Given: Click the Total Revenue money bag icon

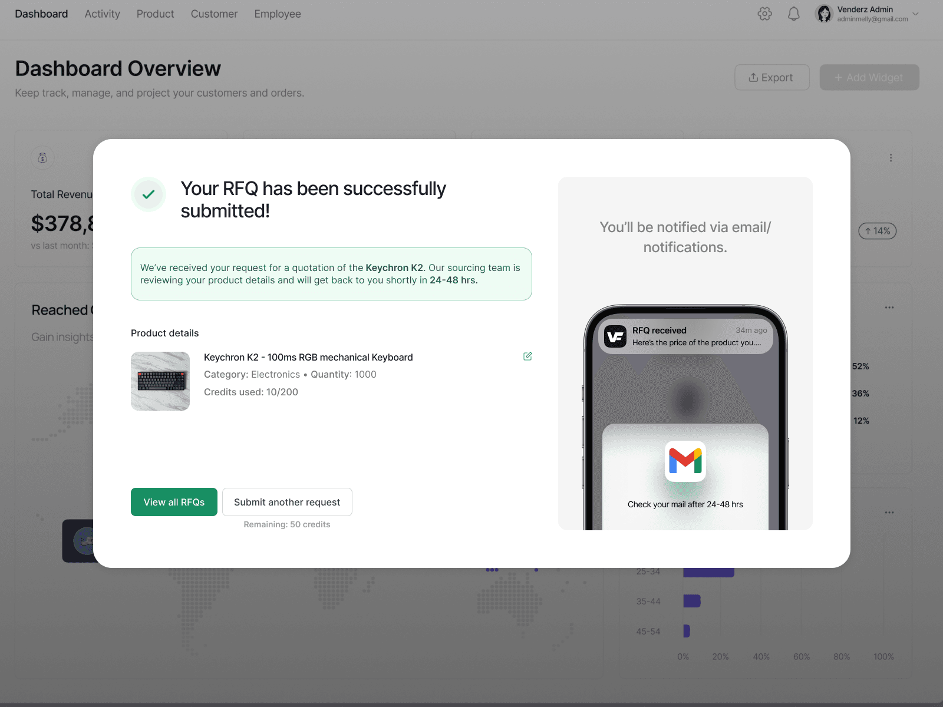Looking at the screenshot, I should click(42, 158).
